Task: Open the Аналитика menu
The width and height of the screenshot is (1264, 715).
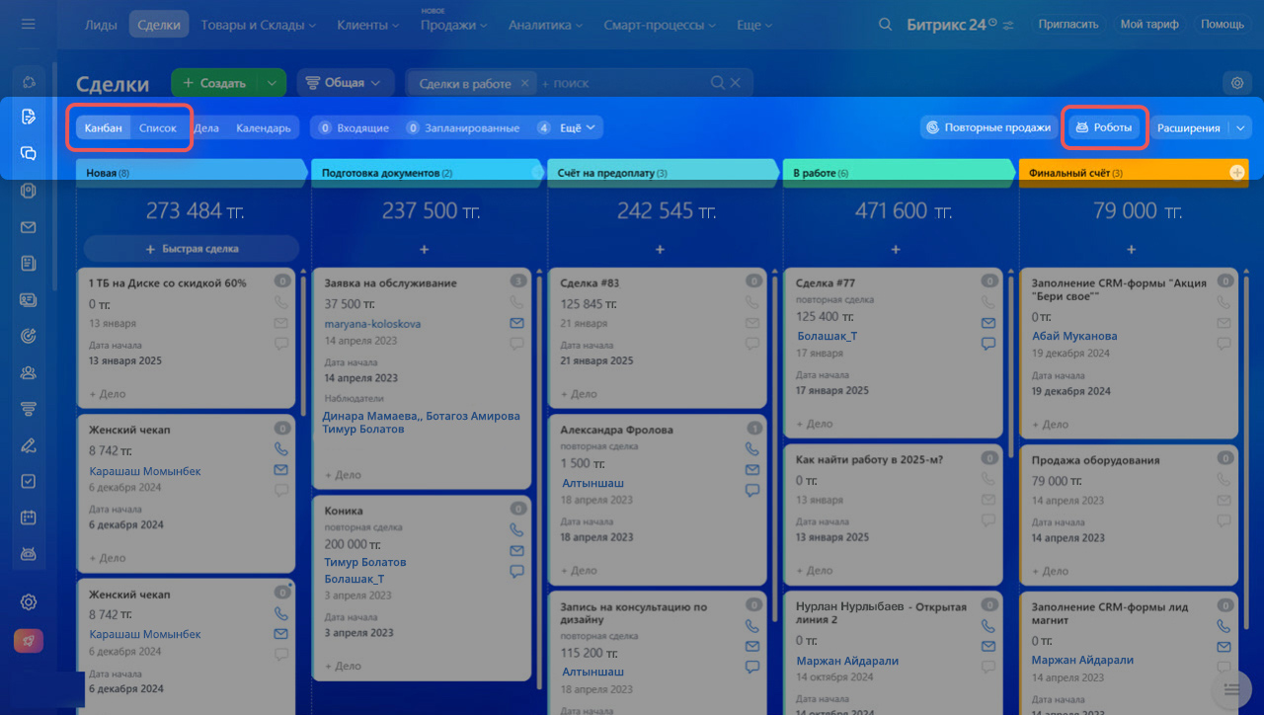Action: [x=546, y=25]
